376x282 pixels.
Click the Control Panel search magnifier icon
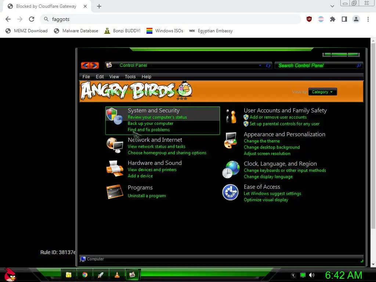(x=359, y=65)
